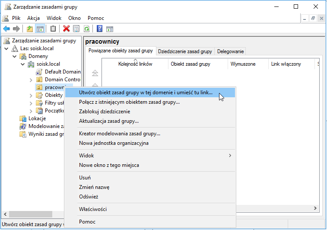327x230 pixels.
Task: Choose Odśwież in the context menu
Action: click(150, 197)
